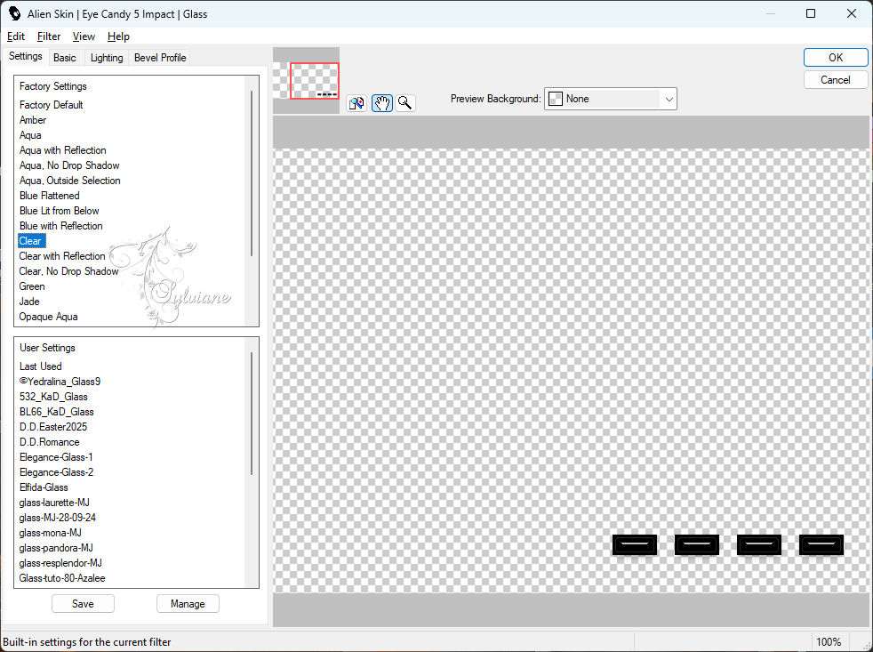The image size is (873, 652).
Task: Select the Blue with Reflection preset
Action: 60,225
